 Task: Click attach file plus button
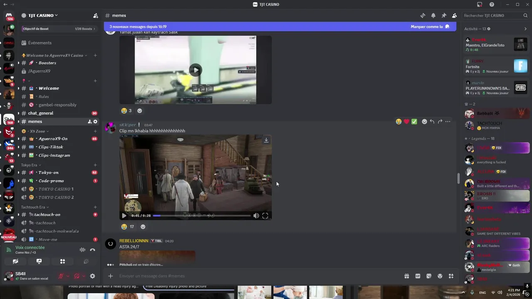pos(111,276)
